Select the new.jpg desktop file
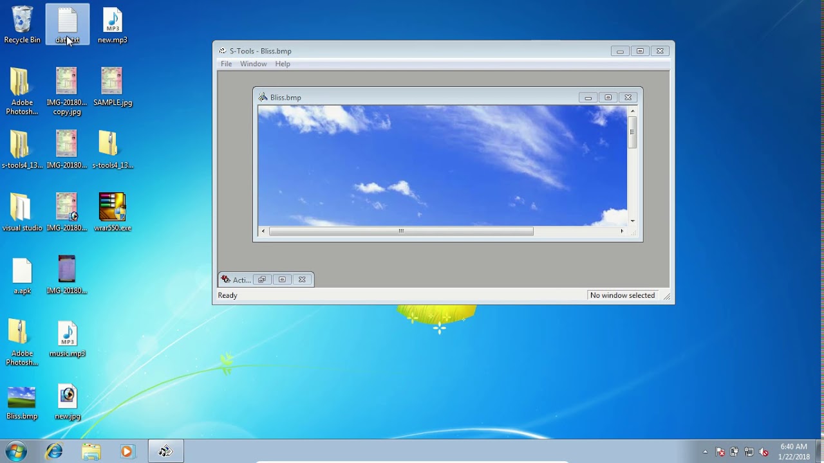The height and width of the screenshot is (463, 824). pos(67,401)
